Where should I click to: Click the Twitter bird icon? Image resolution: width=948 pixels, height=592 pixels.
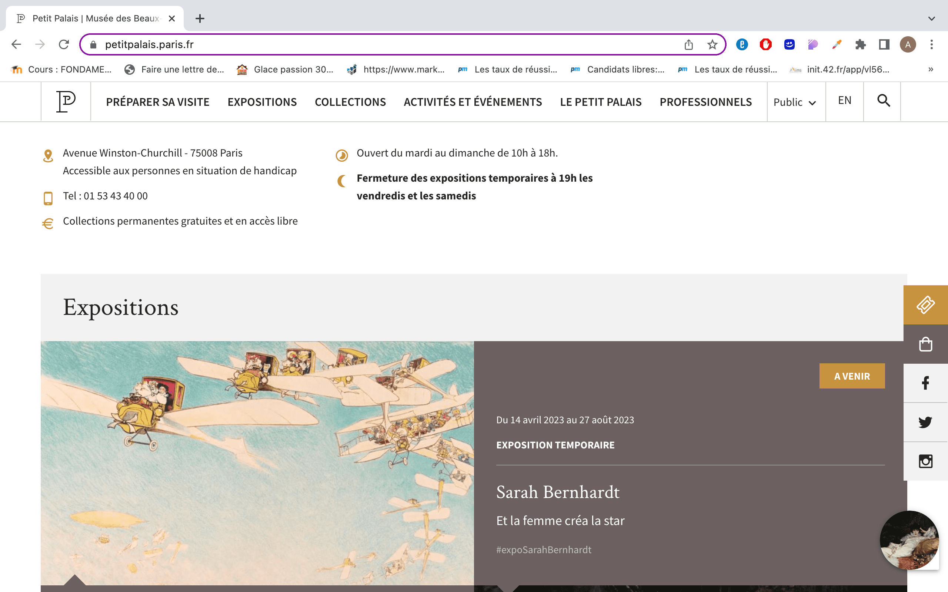pos(925,422)
